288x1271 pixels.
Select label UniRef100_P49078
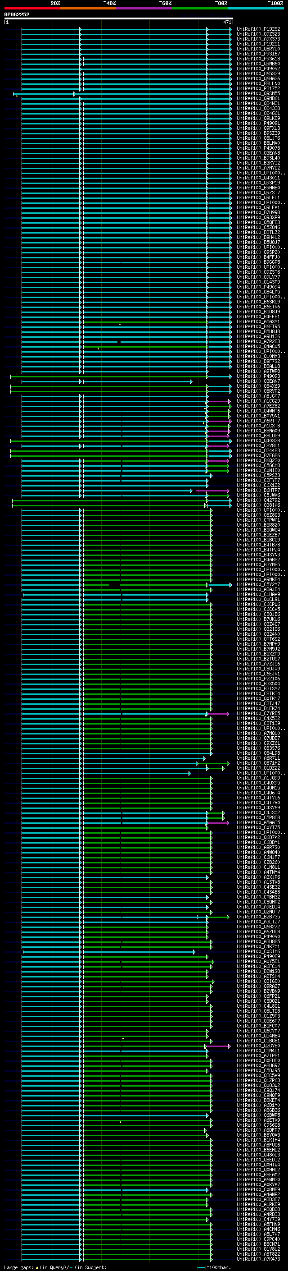[x=258, y=148]
